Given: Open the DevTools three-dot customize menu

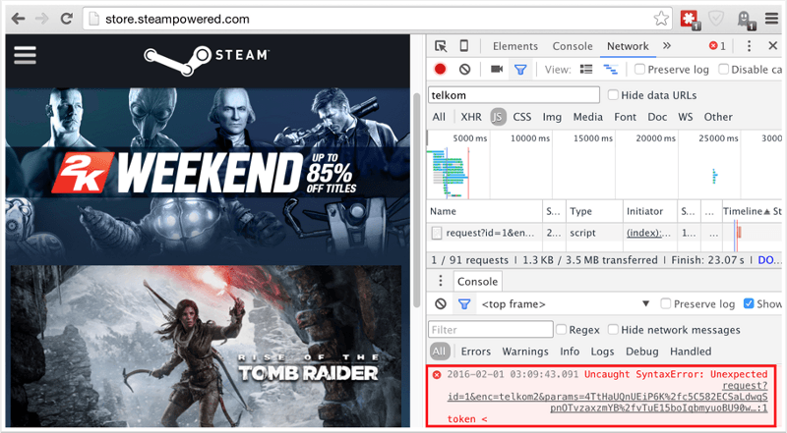Looking at the screenshot, I should pyautogui.click(x=749, y=46).
